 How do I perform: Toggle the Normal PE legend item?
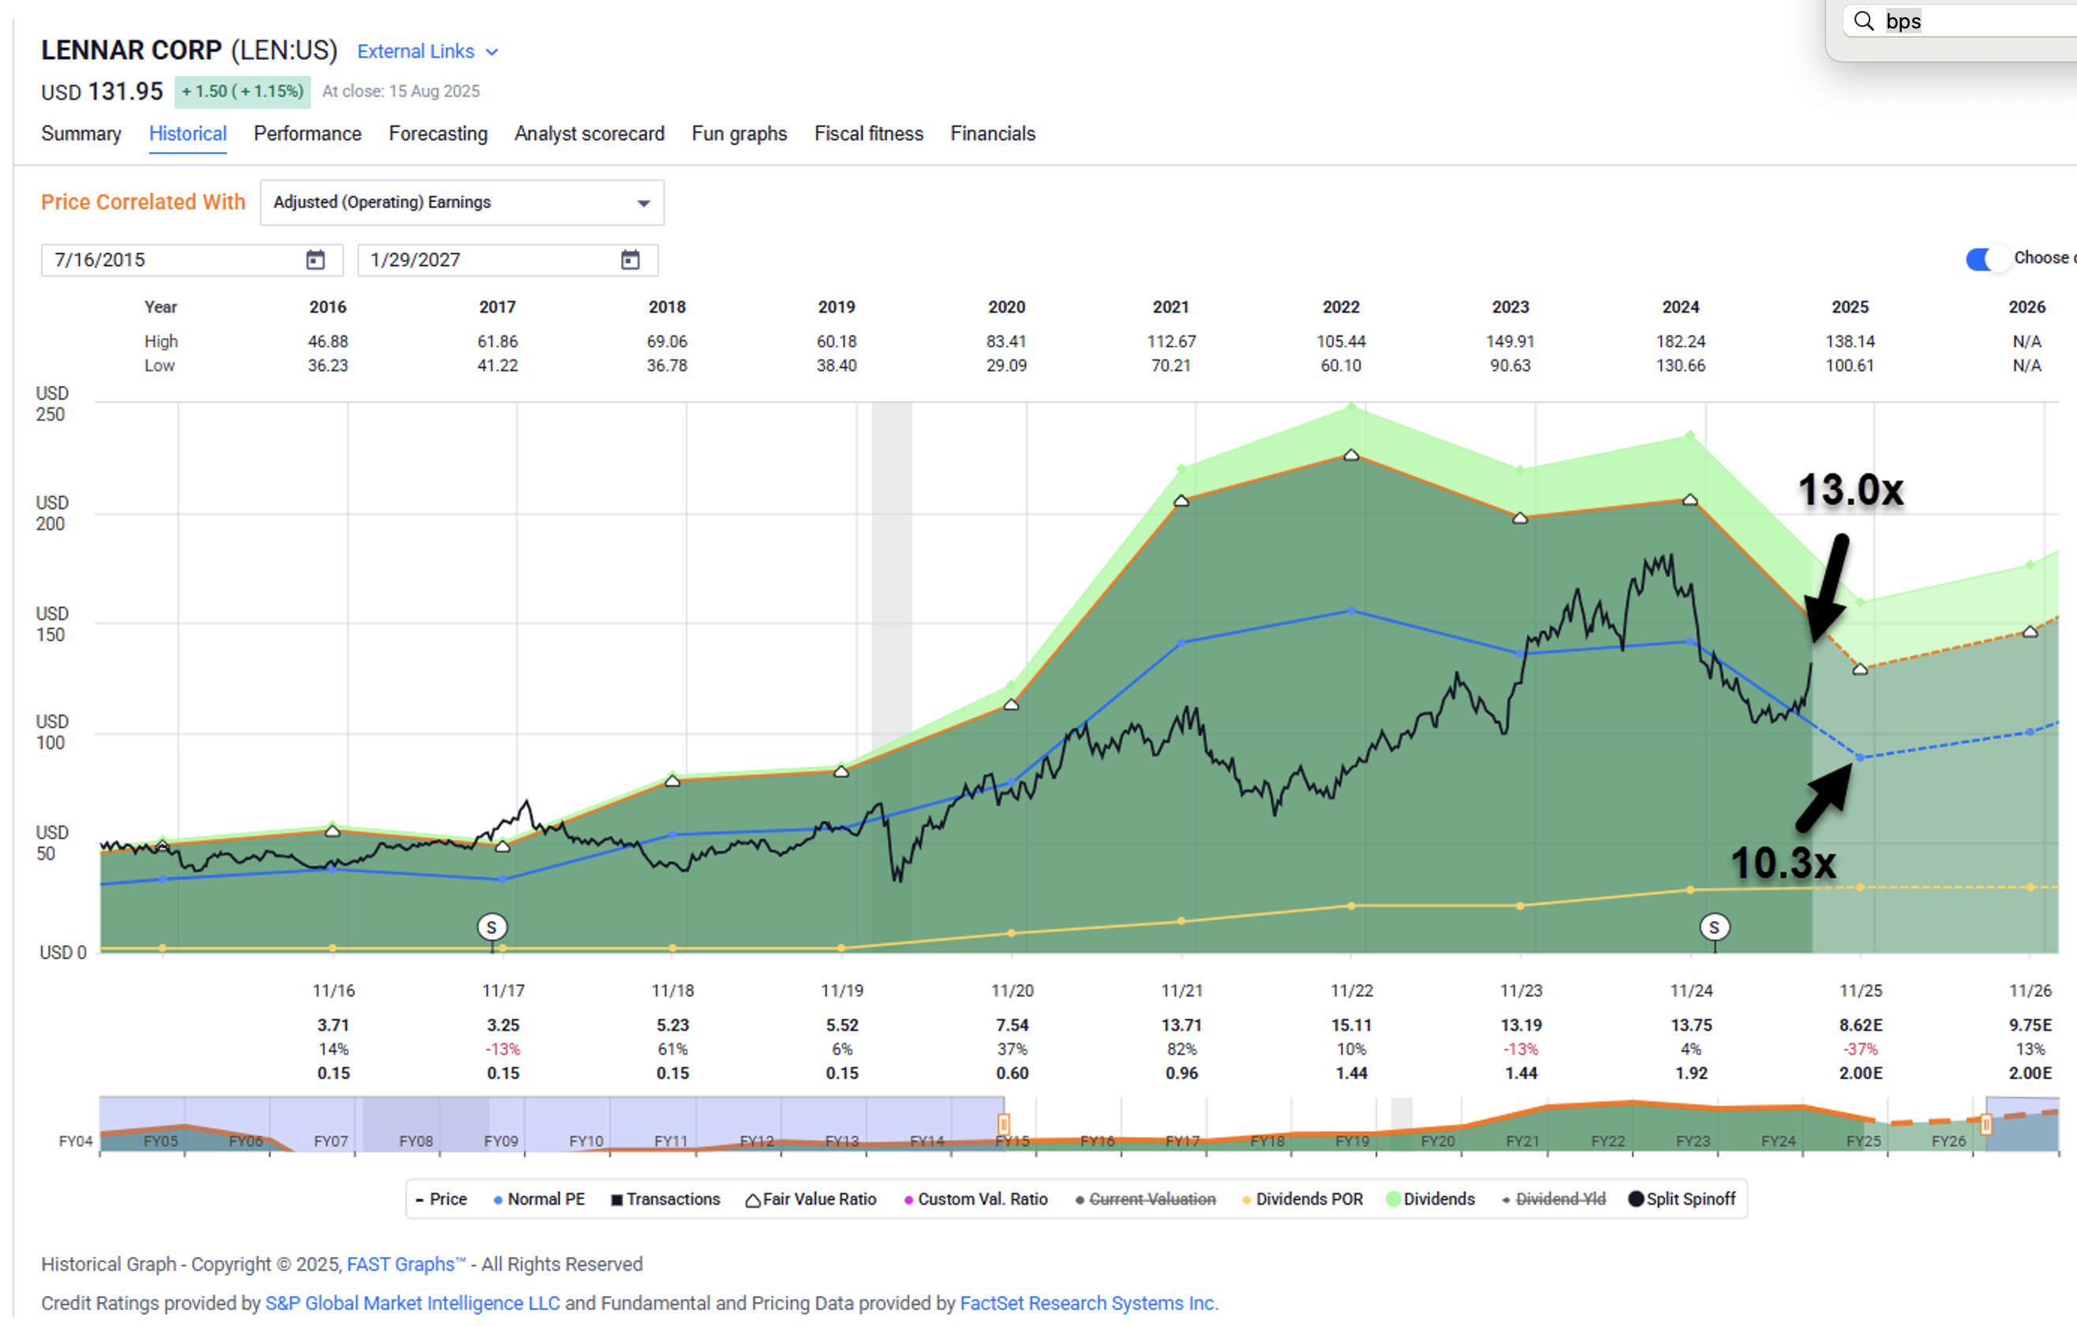[539, 1199]
